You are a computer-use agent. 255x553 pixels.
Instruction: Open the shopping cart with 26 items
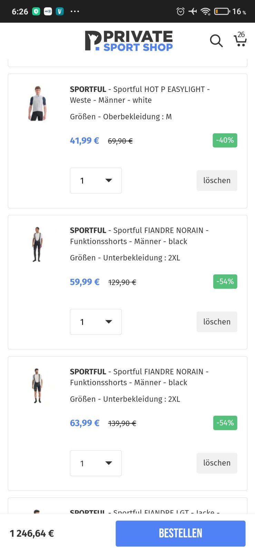point(240,39)
